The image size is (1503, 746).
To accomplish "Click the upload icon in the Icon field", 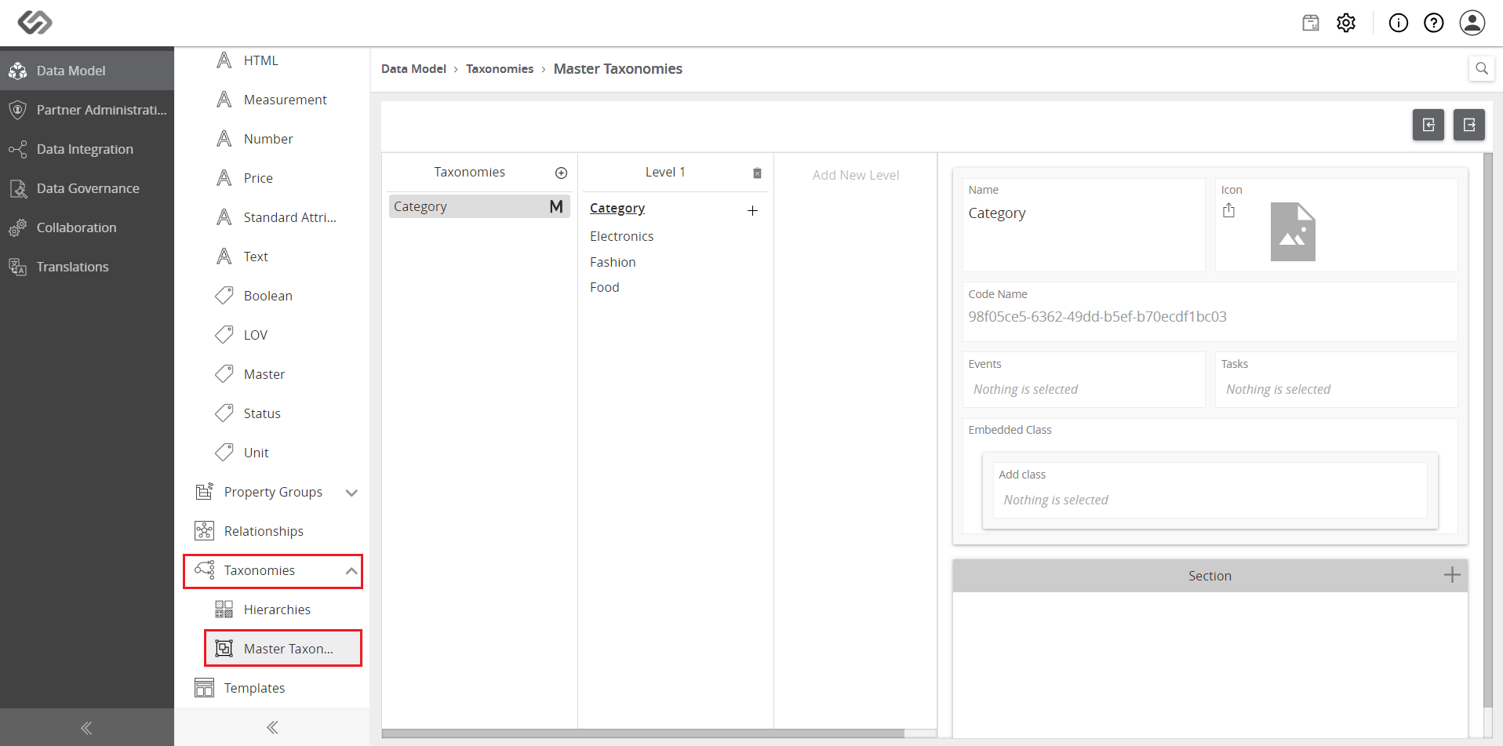I will click(1229, 210).
